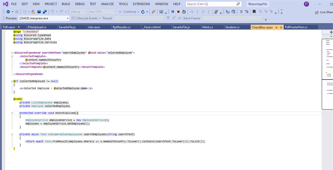333x170 pixels.
Task: Click the Open File folder icon
Action: coord(33,12)
